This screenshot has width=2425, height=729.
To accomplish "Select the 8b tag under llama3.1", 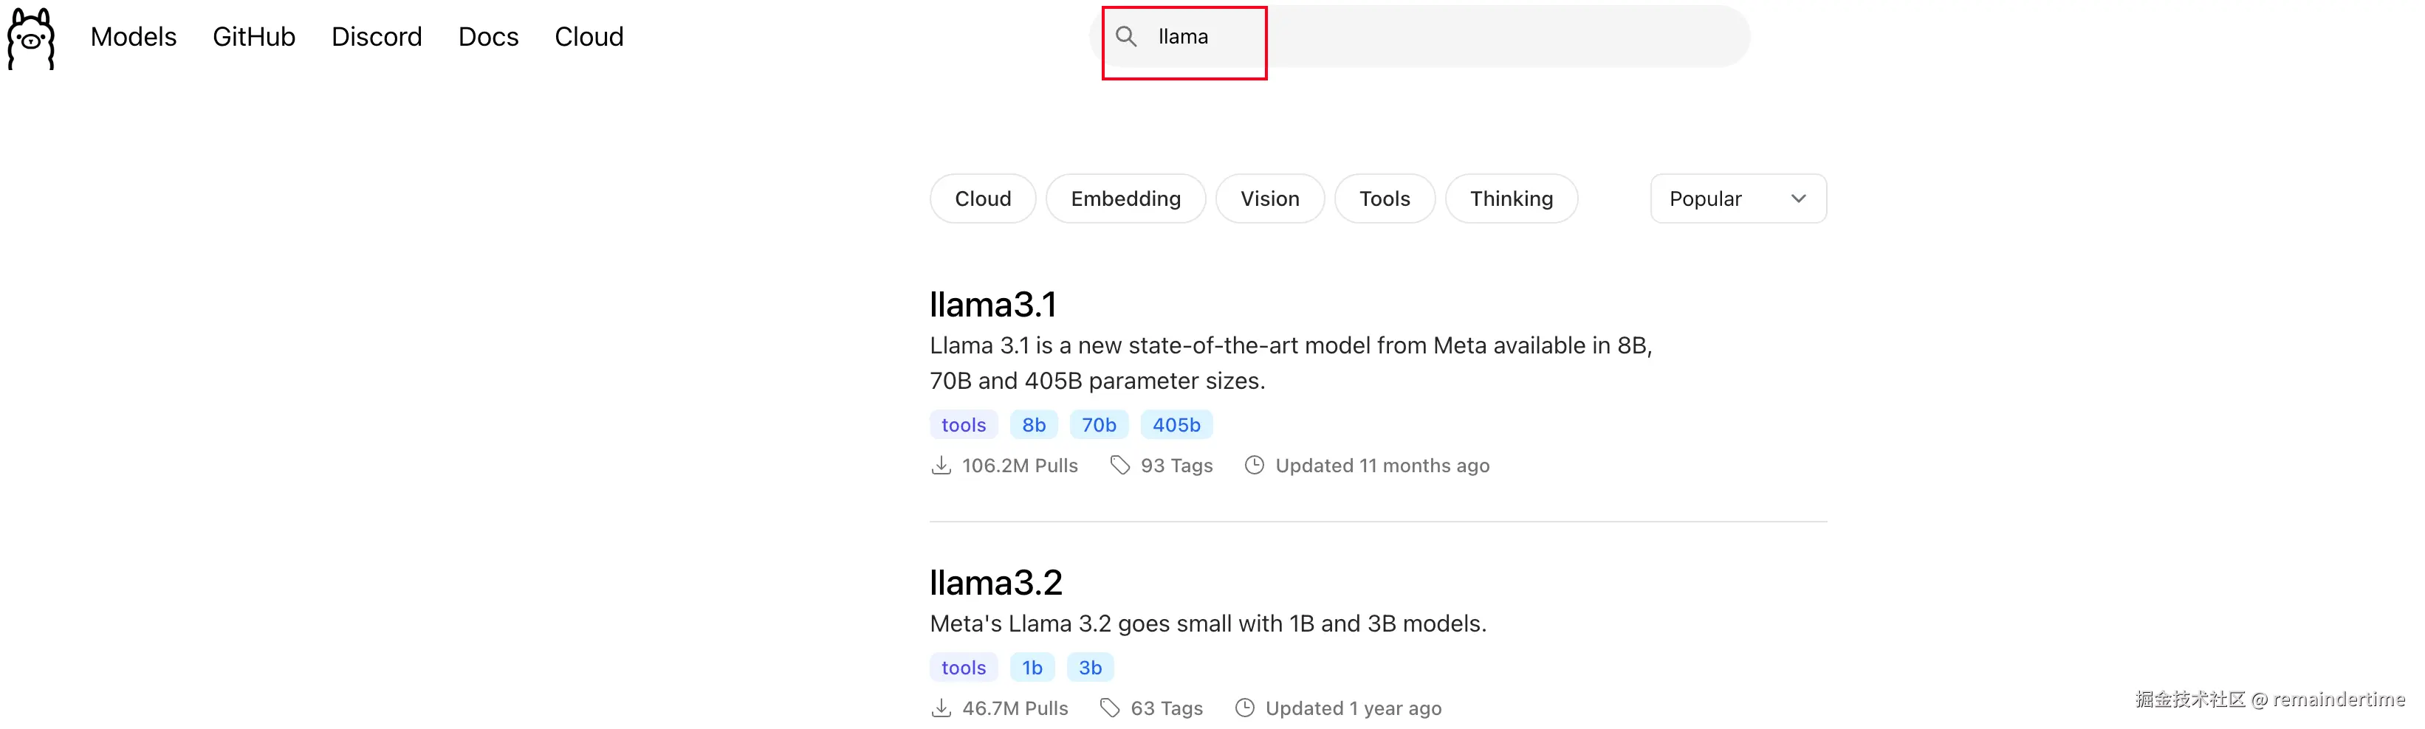I will coord(1034,425).
